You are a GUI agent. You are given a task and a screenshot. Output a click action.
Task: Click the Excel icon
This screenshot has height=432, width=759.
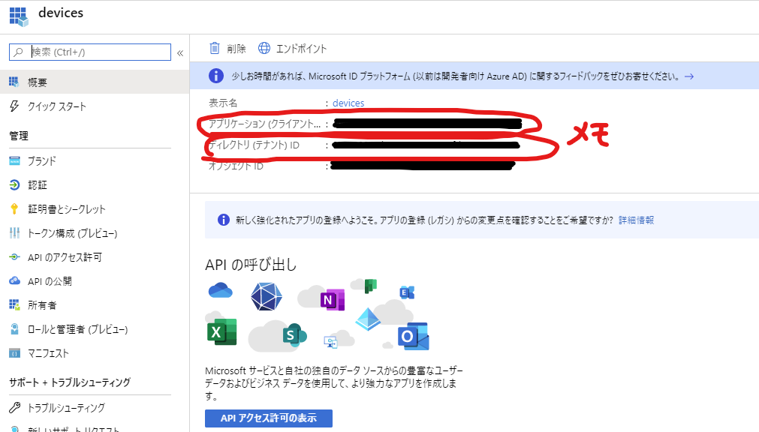pyautogui.click(x=221, y=331)
